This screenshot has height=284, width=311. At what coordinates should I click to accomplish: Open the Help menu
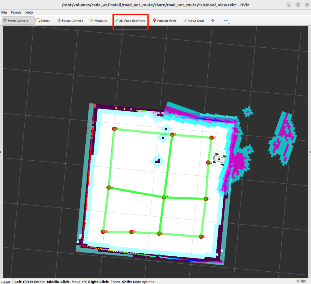pos(29,12)
